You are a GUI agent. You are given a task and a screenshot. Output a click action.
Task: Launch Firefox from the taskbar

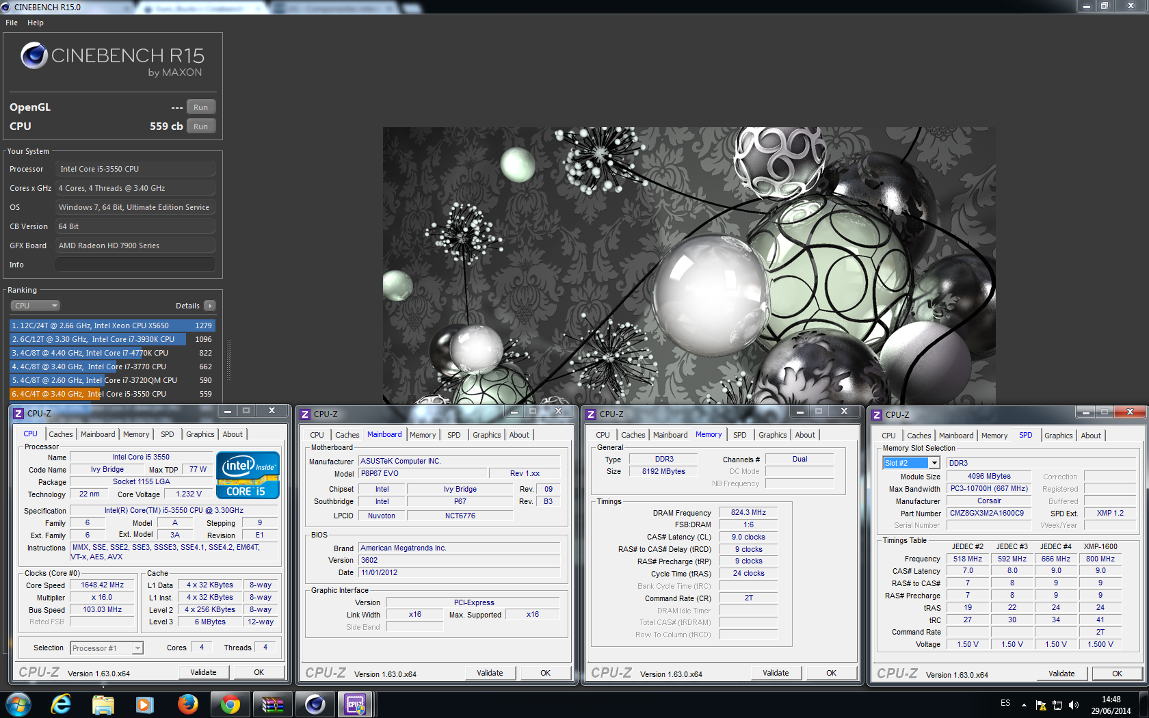(187, 704)
